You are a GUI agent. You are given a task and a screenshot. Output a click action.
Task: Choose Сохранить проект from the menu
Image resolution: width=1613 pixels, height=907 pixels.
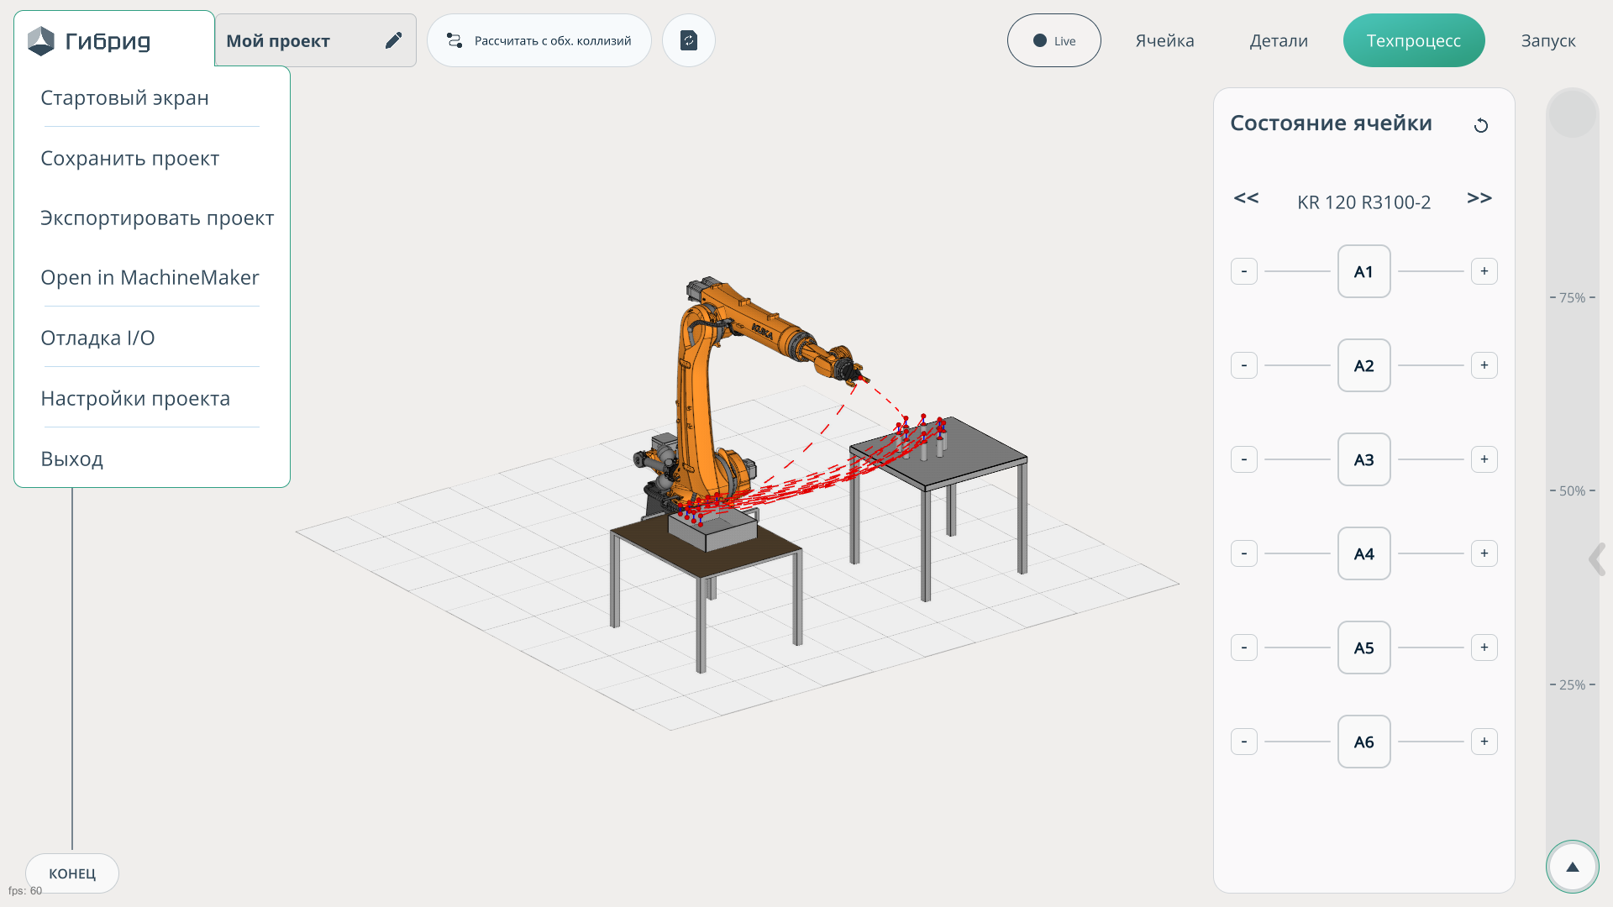129,158
